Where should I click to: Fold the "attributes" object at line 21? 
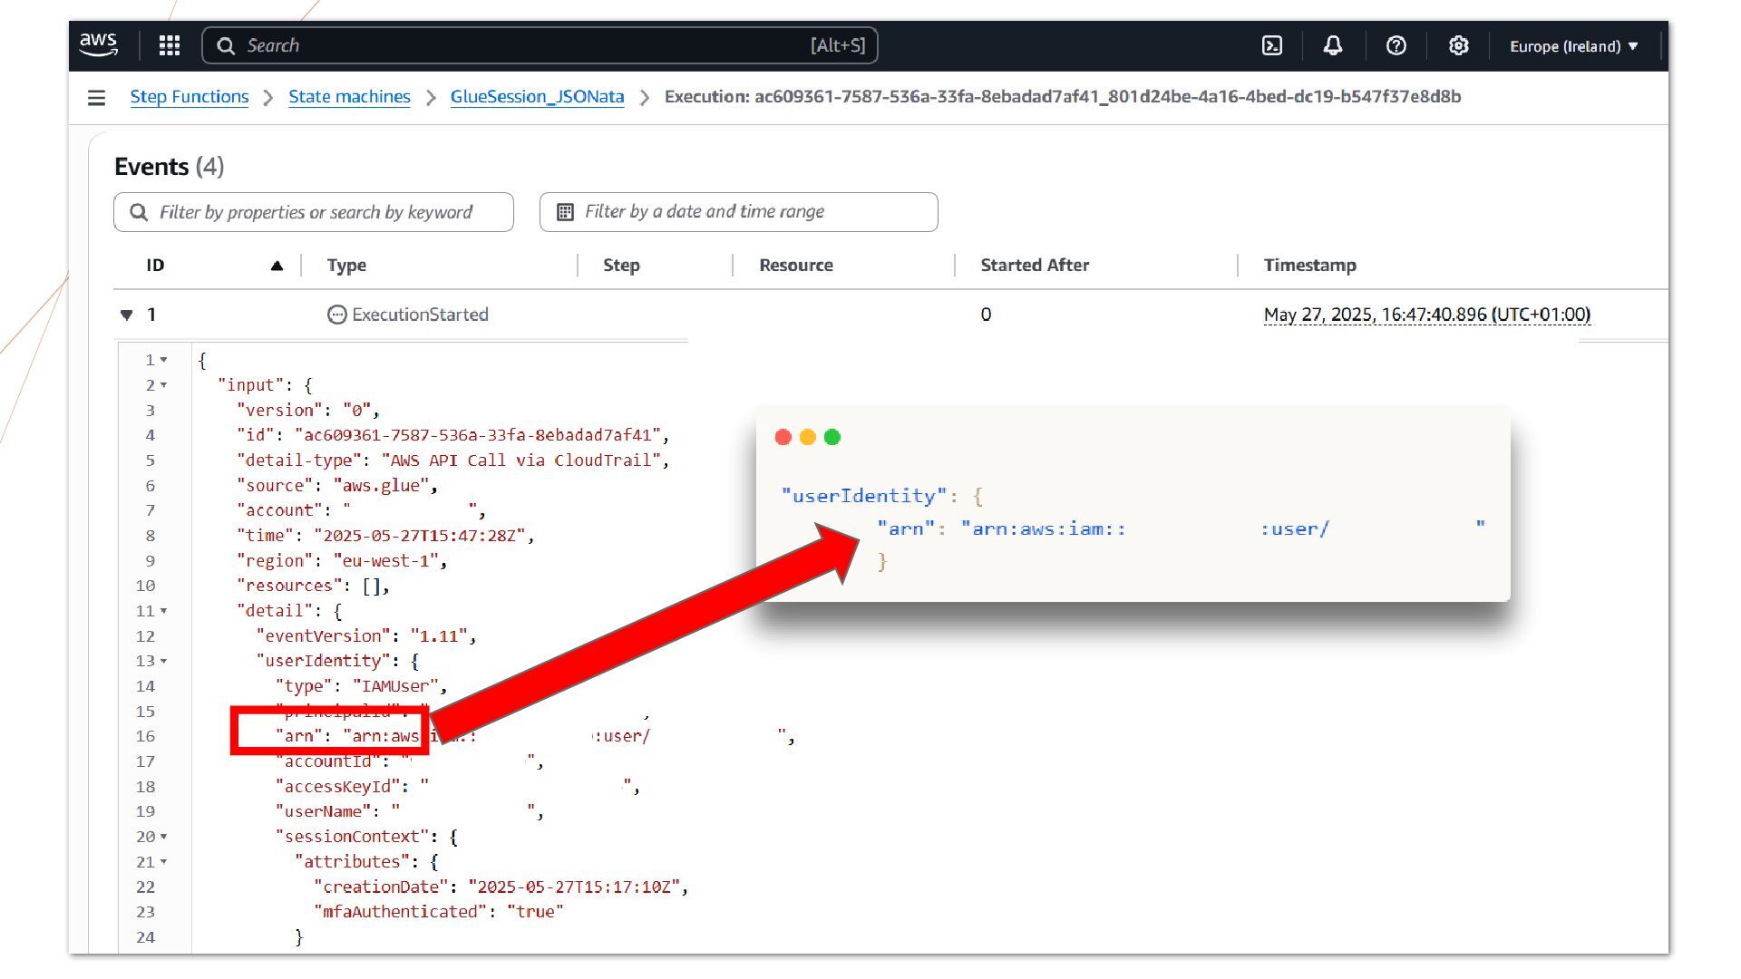(164, 862)
